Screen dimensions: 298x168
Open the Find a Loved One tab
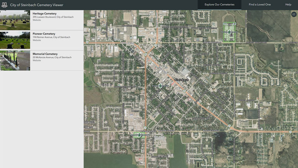[x=260, y=5]
